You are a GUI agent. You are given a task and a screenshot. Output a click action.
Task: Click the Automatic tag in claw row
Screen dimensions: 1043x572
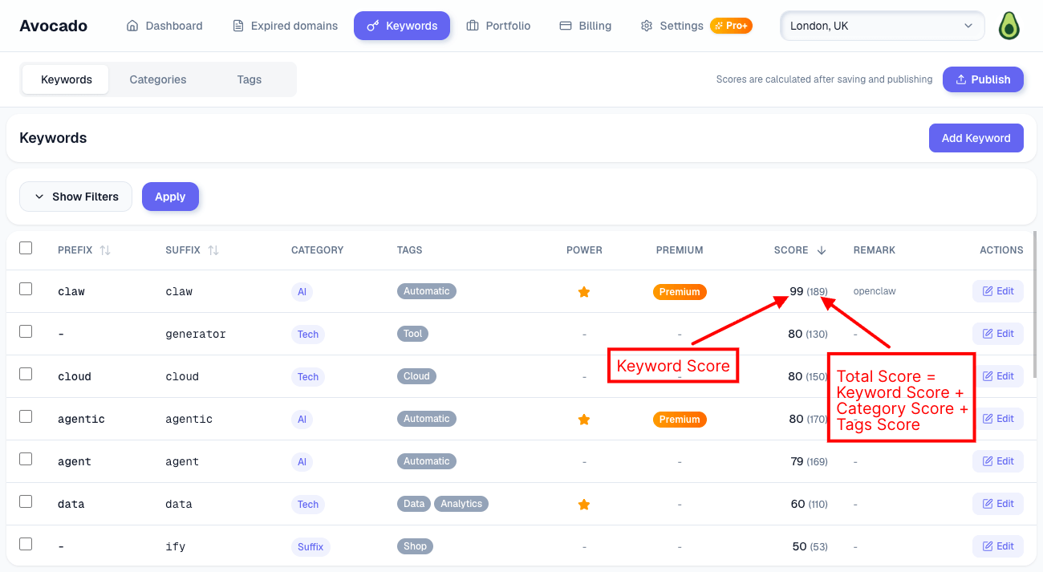427,291
